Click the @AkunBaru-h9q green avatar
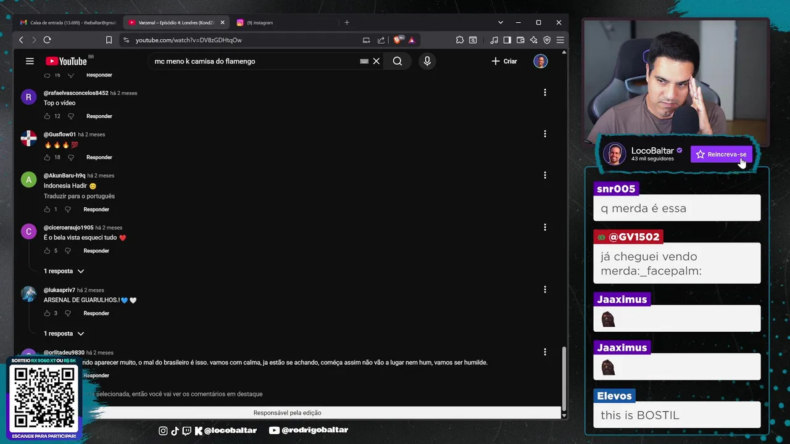The image size is (790, 444). [28, 179]
